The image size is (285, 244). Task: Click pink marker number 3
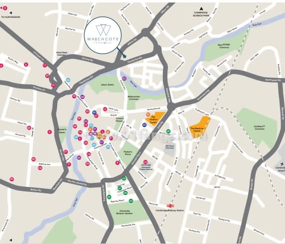pyautogui.click(x=50, y=132)
